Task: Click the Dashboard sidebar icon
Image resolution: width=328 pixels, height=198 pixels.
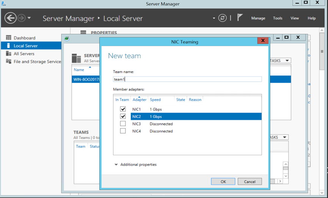Action: tap(9, 37)
